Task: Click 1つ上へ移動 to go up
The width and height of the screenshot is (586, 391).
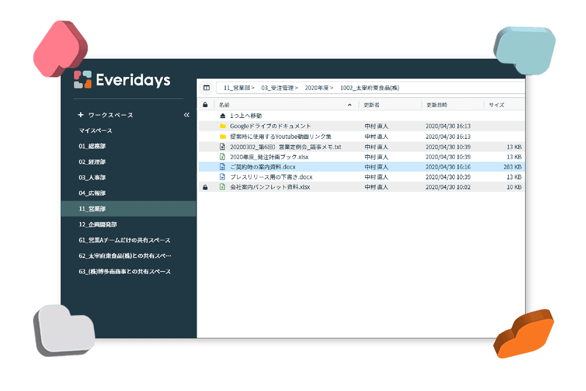Action: (x=246, y=116)
